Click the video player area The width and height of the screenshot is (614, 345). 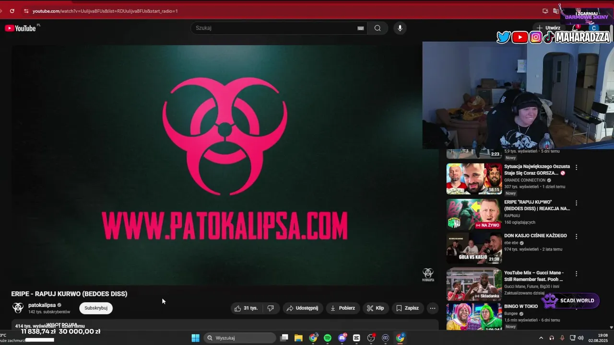pos(224,165)
